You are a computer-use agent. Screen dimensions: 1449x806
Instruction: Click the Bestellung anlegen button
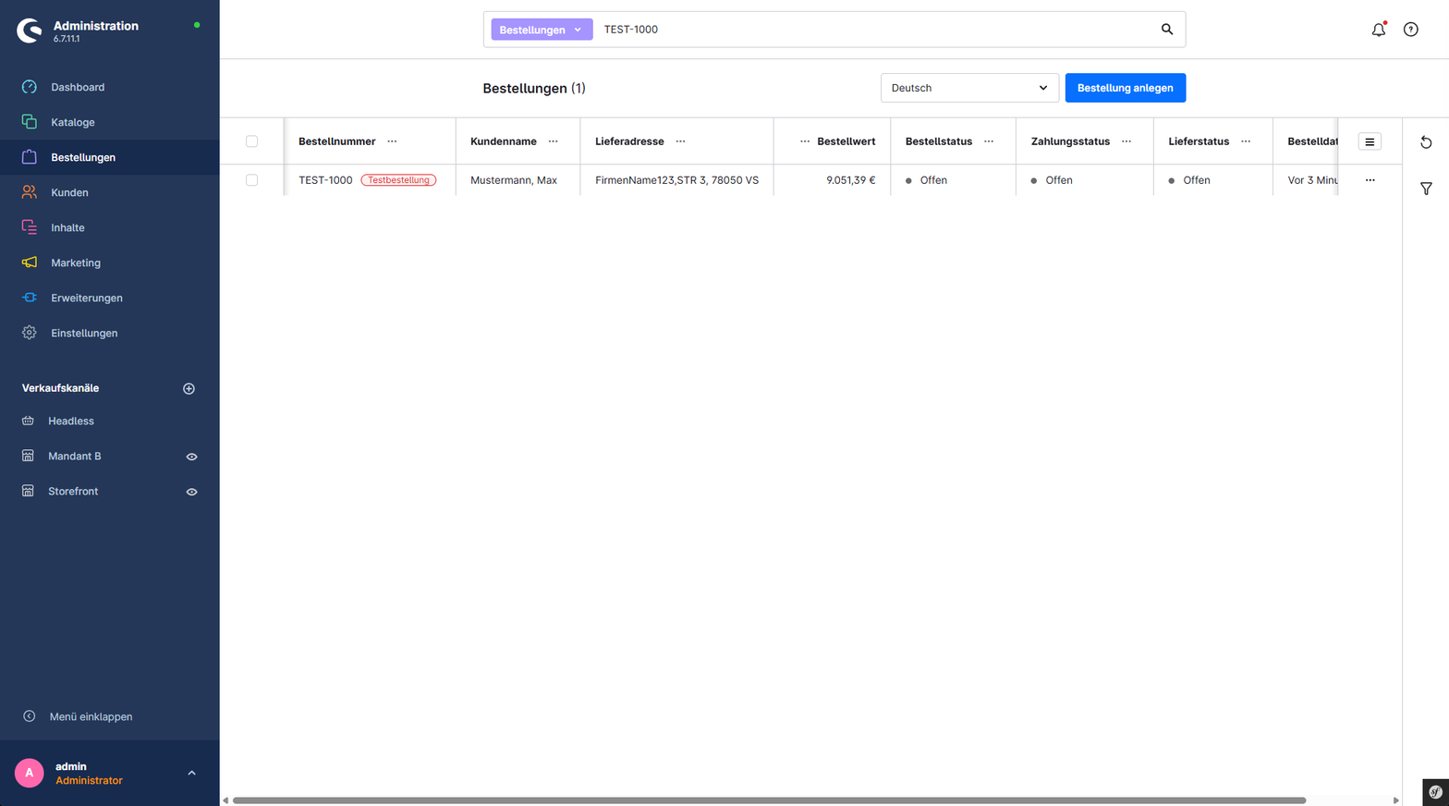click(x=1125, y=88)
